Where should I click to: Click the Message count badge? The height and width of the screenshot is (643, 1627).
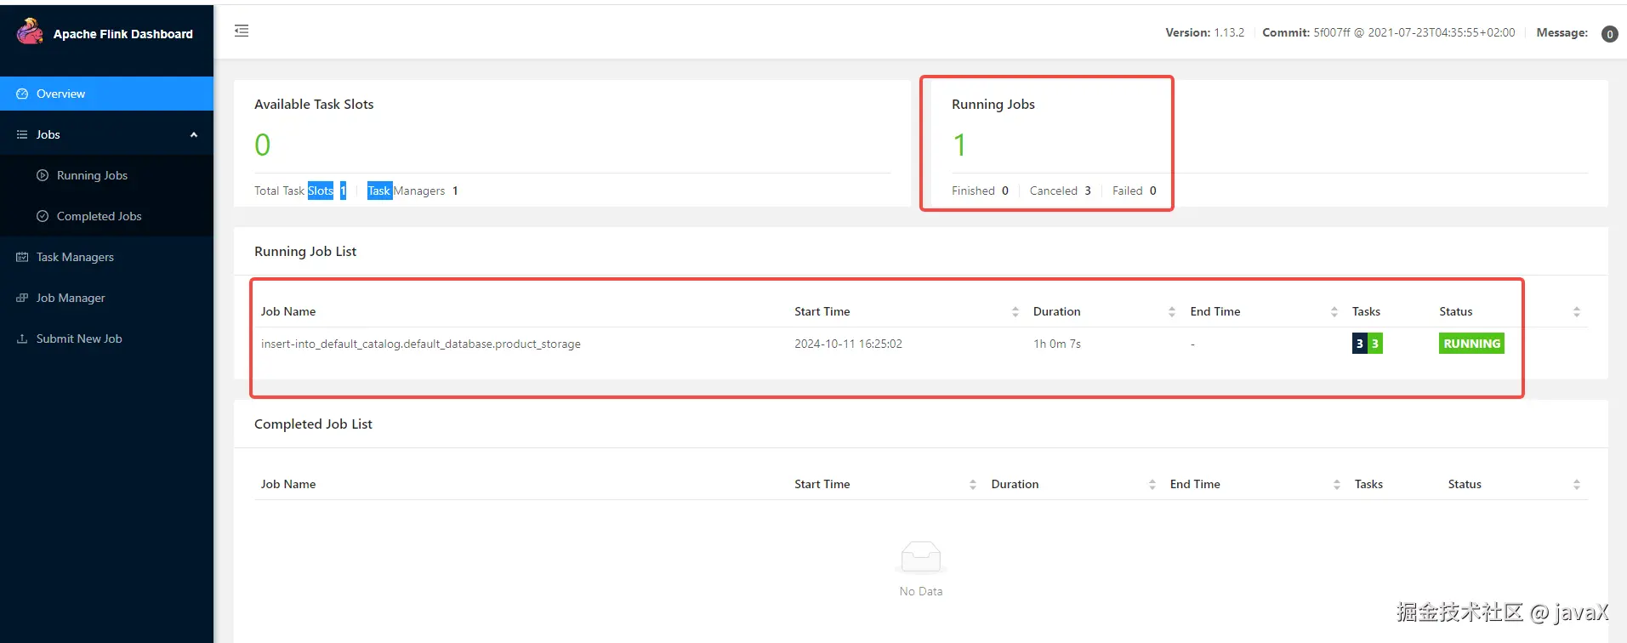[1609, 34]
